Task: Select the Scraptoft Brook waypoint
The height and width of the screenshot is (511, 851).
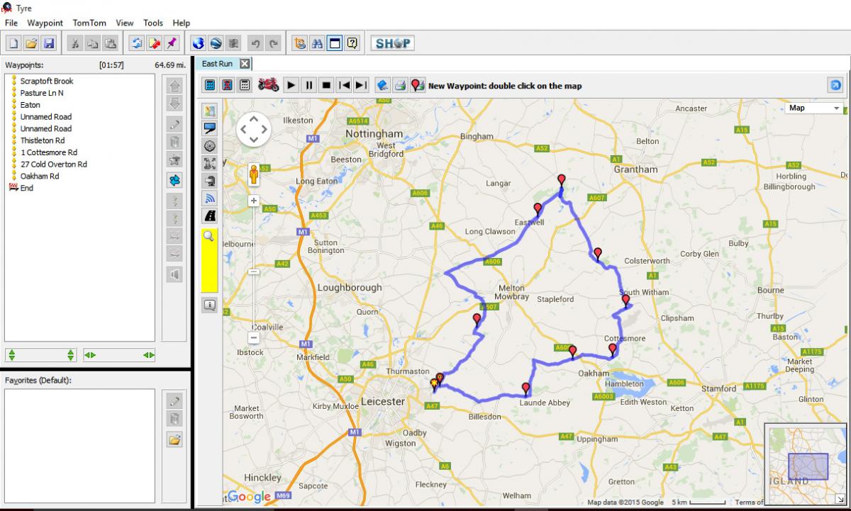Action: (47, 81)
